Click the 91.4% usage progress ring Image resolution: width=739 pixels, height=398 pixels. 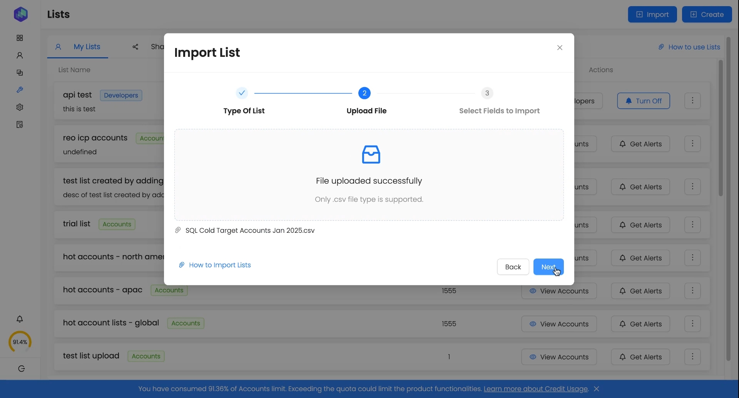pos(20,342)
